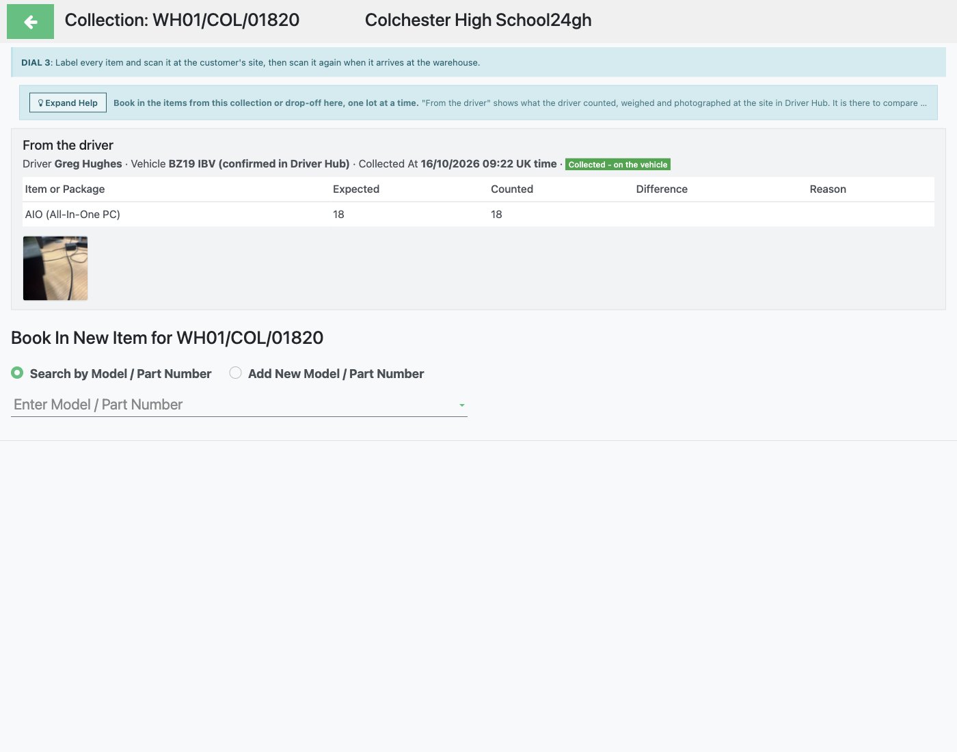Click the 'DIAL 3' instruction banner text
957x752 pixels.
point(250,62)
